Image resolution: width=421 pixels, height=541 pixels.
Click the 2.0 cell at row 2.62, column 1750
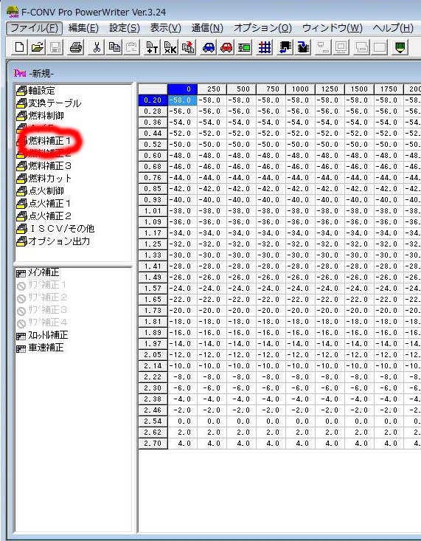tap(389, 432)
